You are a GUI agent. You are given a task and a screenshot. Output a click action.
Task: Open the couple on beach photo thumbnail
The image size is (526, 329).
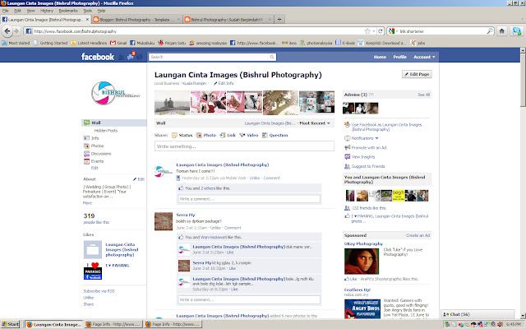tap(172, 103)
